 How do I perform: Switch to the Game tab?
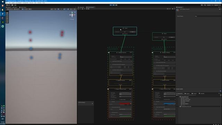tap(15, 7)
